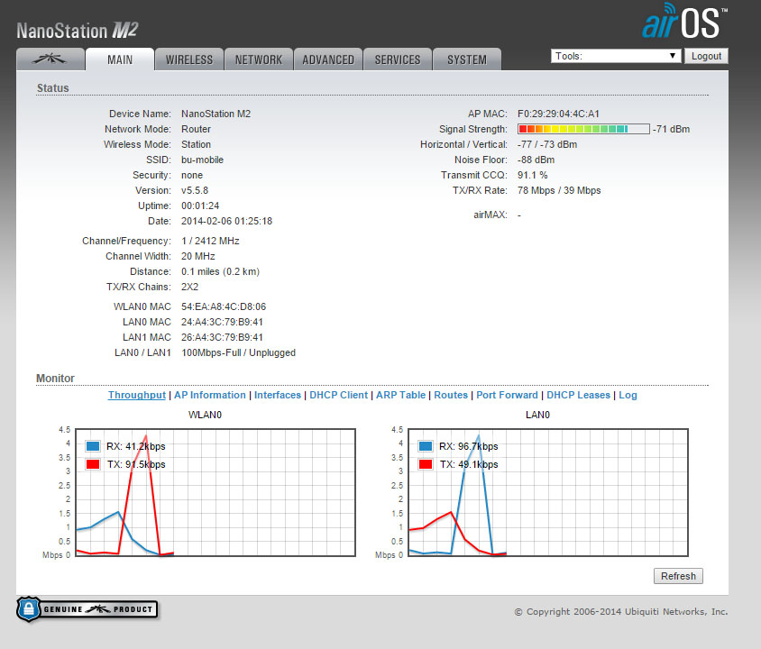Click the blue RX legend swatch in WLAN0 graph
Image resolution: width=761 pixels, height=649 pixels.
[93, 446]
